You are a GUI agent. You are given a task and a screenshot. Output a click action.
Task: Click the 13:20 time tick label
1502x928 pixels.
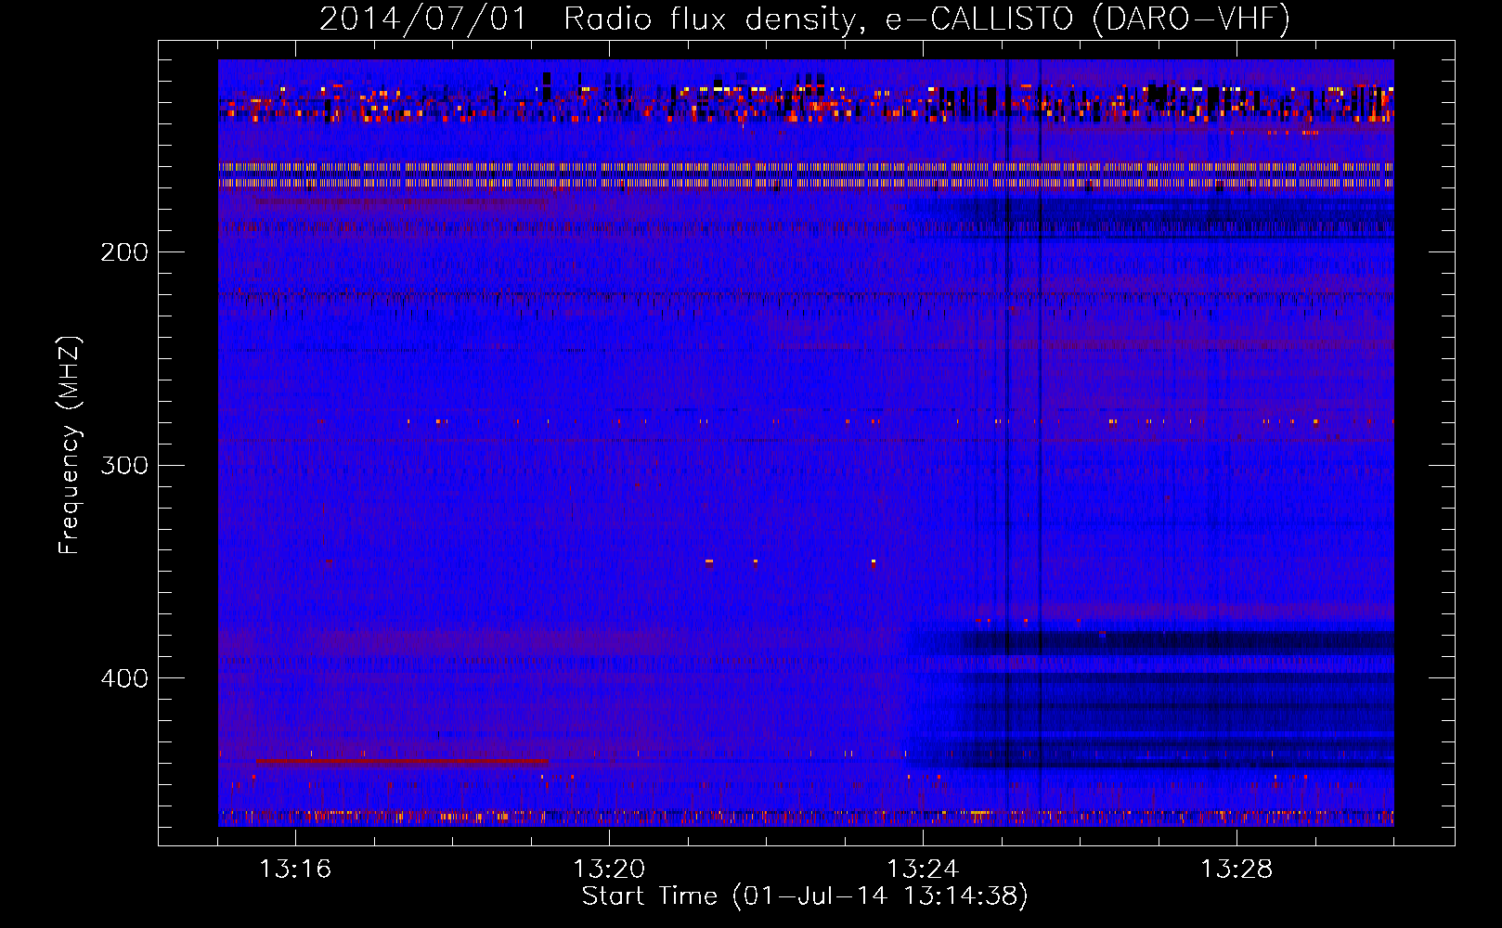[609, 870]
